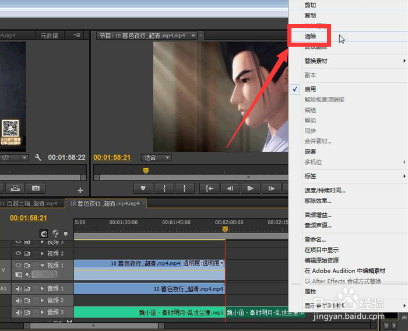Open the 透明度 effect dropdown on clip
Image resolution: width=408 pixels, height=331 pixels.
221,263
